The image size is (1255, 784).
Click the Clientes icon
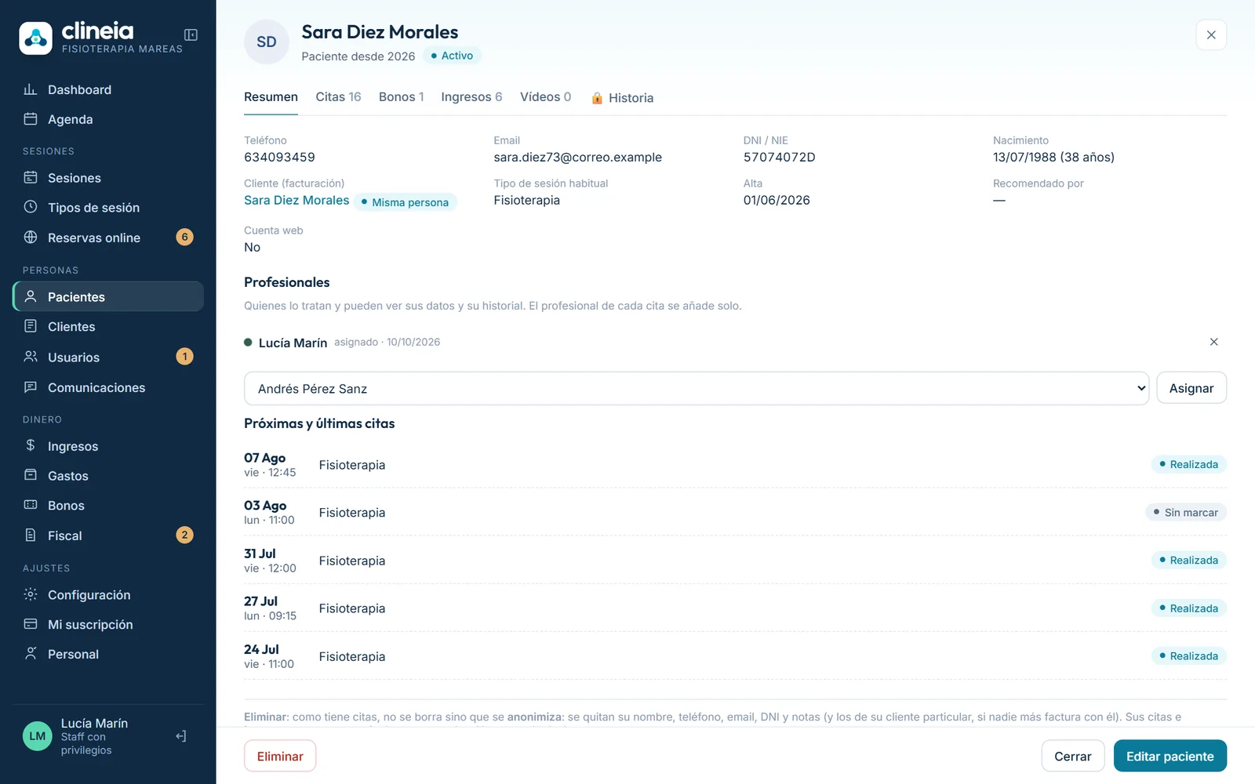click(31, 326)
